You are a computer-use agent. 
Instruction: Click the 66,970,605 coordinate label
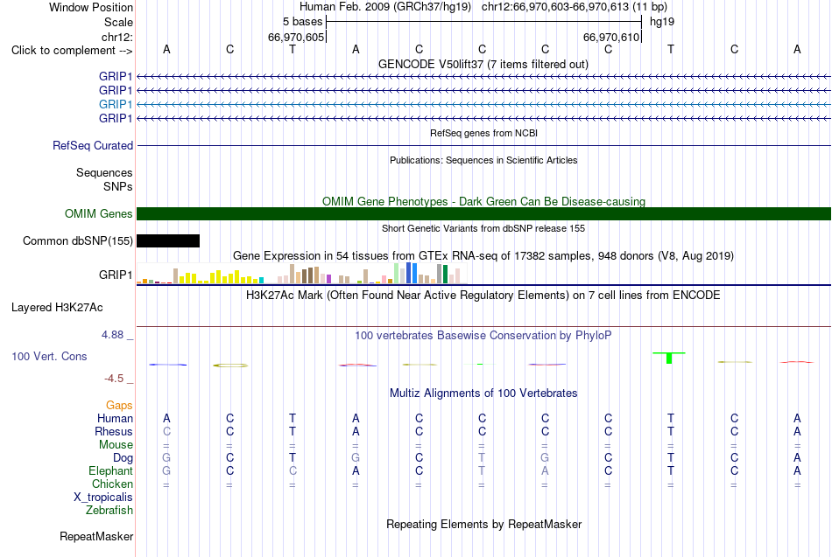tap(295, 37)
